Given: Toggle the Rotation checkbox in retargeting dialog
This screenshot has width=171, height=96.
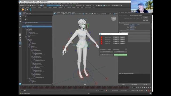Looking at the screenshot, I should pyautogui.click(x=107, y=50).
